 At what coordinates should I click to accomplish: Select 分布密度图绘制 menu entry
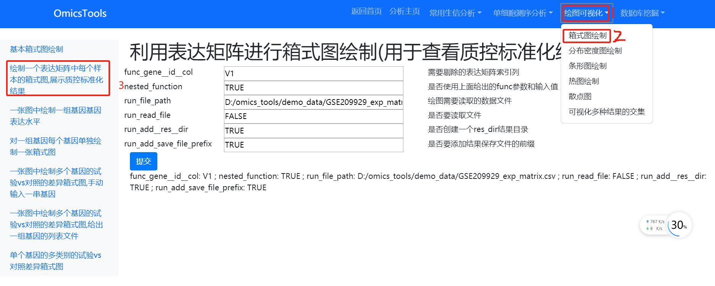pos(595,51)
